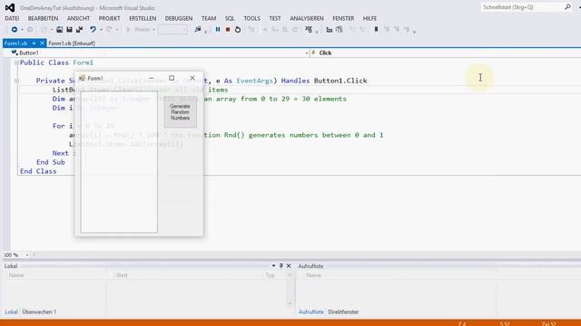Close the Lokal panel
581x326 pixels.
coord(289,265)
